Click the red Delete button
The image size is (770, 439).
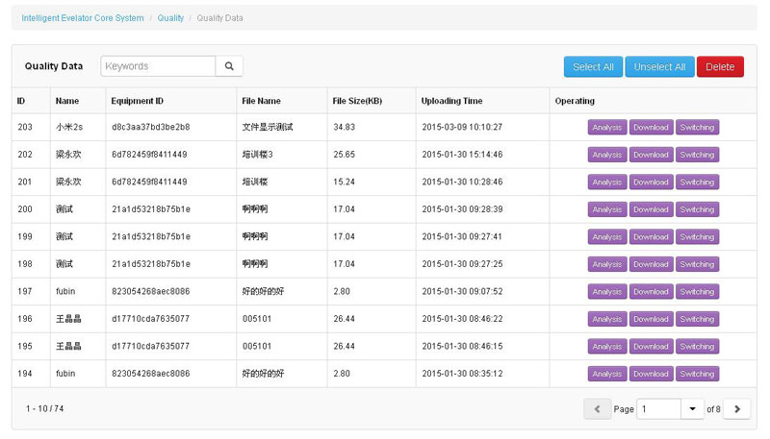click(720, 66)
